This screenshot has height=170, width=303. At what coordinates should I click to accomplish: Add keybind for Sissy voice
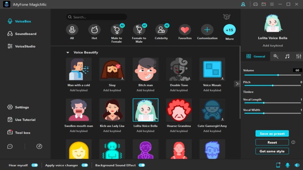pos(112,90)
